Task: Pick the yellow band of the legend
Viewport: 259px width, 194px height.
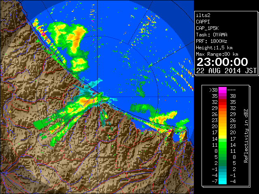Action: click(223, 133)
